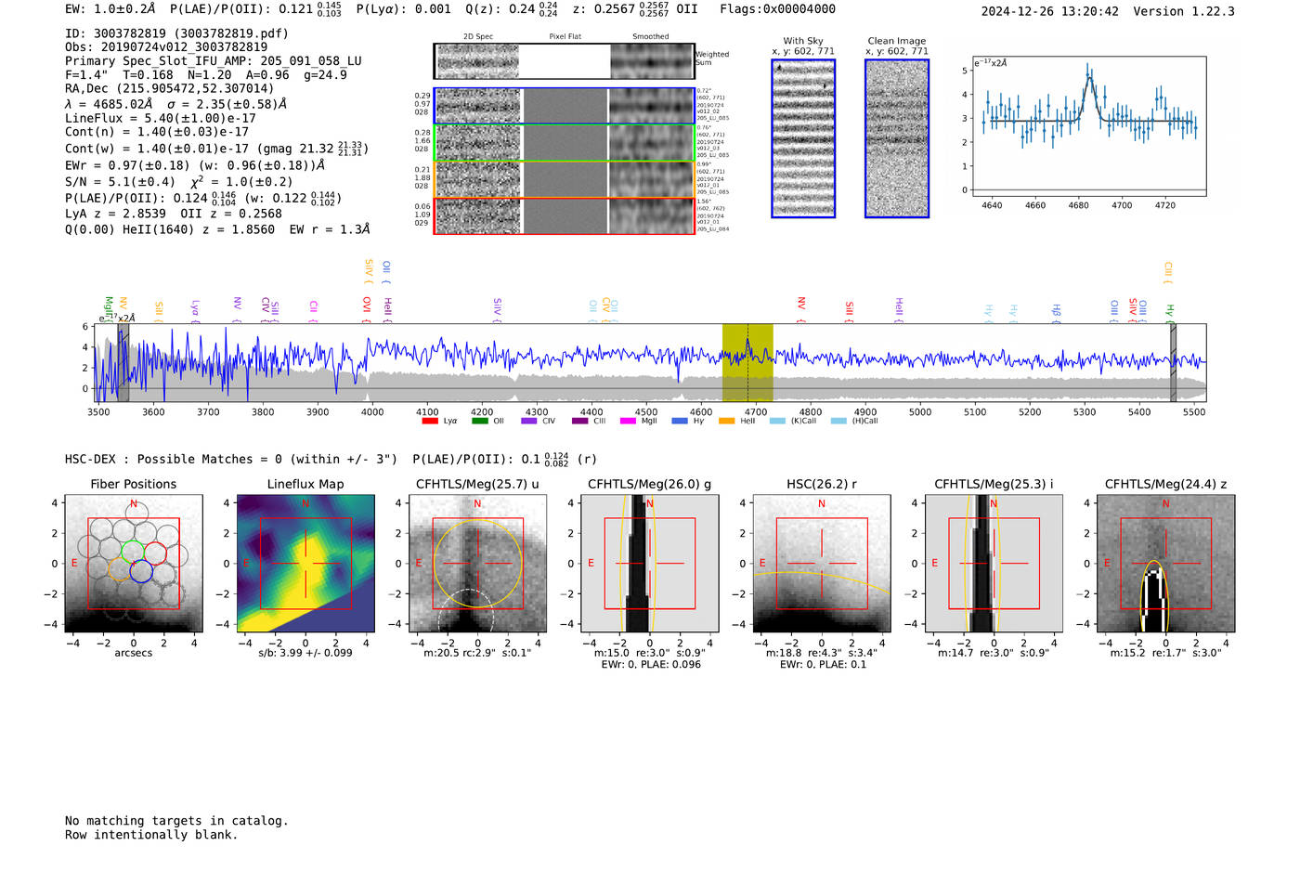Select the green-bordered fiber cutout row
1300x885 pixels.
click(x=564, y=143)
